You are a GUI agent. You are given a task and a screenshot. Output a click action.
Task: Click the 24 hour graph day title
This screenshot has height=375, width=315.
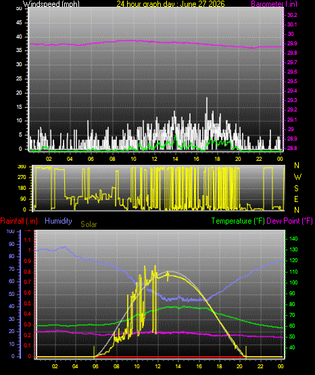click(170, 4)
